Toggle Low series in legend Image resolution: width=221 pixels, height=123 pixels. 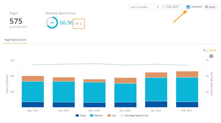[112, 115]
